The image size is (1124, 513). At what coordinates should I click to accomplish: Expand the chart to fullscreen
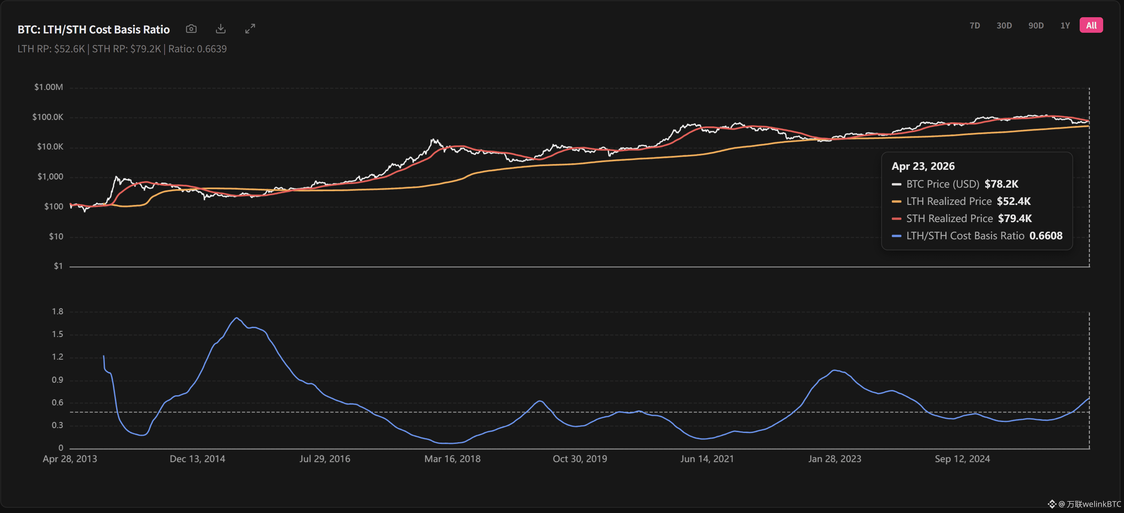click(x=250, y=29)
